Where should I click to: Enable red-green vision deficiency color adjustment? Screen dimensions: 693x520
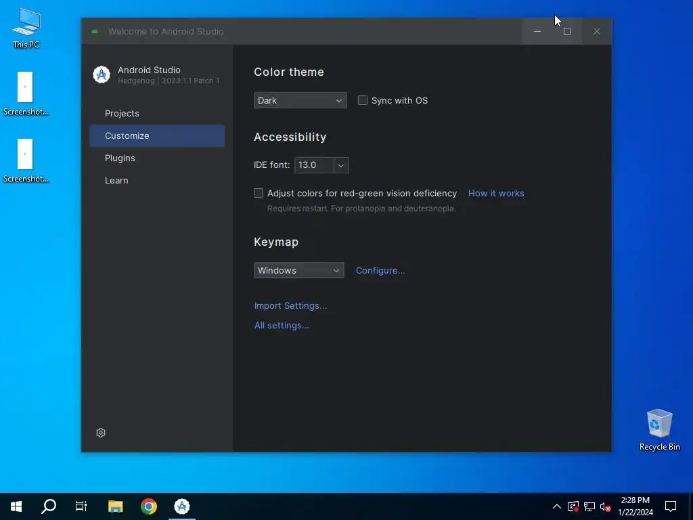(259, 193)
